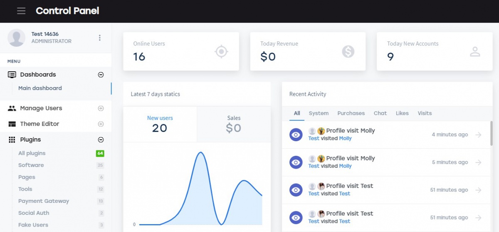This screenshot has height=232, width=499.
Task: Open the Main dashboard link
Action: [x=40, y=88]
